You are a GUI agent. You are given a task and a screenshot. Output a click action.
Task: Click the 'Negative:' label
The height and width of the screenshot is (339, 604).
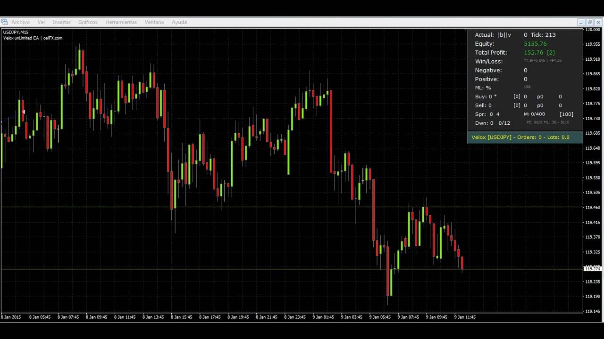coord(488,70)
